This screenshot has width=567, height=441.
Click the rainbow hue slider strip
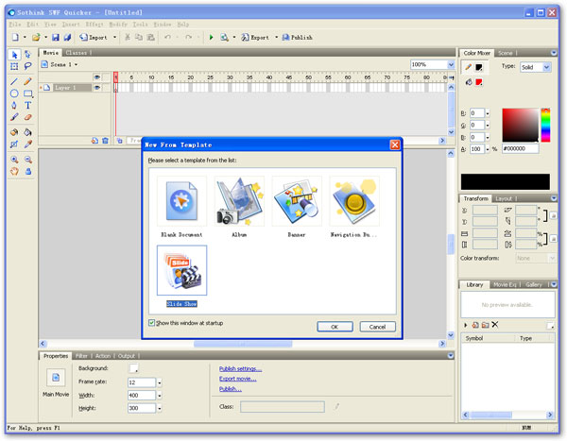(x=545, y=125)
